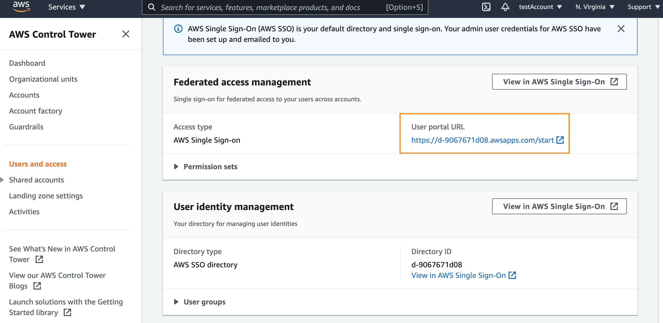Image resolution: width=663 pixels, height=323 pixels.
Task: Select Guardrails in the navigation
Action: pos(26,127)
